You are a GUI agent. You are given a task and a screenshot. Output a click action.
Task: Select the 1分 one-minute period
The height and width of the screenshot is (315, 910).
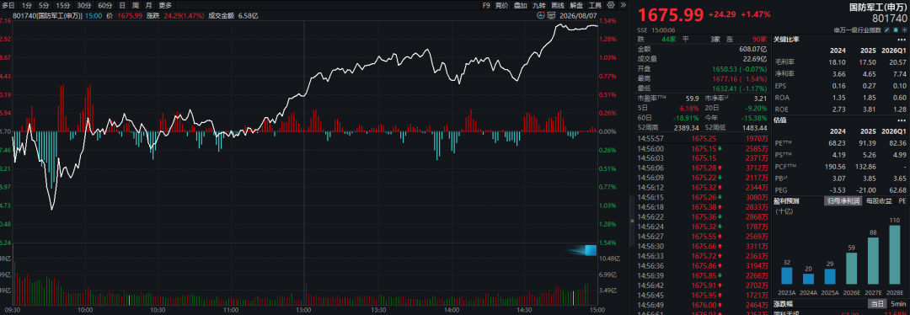coord(27,5)
